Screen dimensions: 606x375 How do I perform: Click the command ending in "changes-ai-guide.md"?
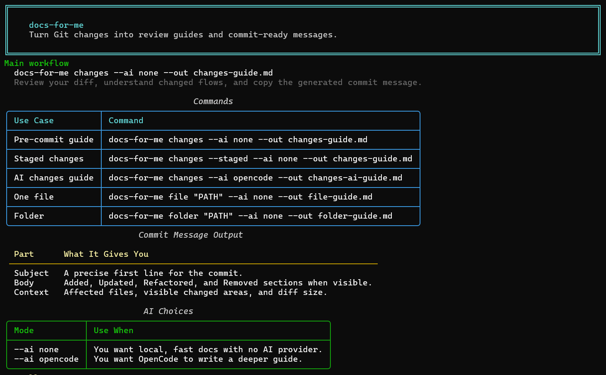[x=256, y=178]
